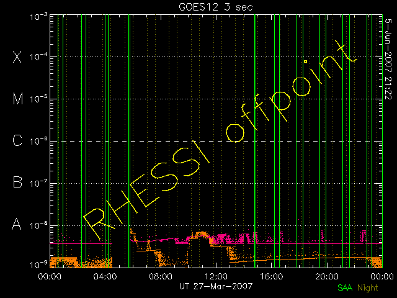Click the 10^-5 y-axis tick label
Viewport: 397px width, 298px height.
tap(38, 99)
